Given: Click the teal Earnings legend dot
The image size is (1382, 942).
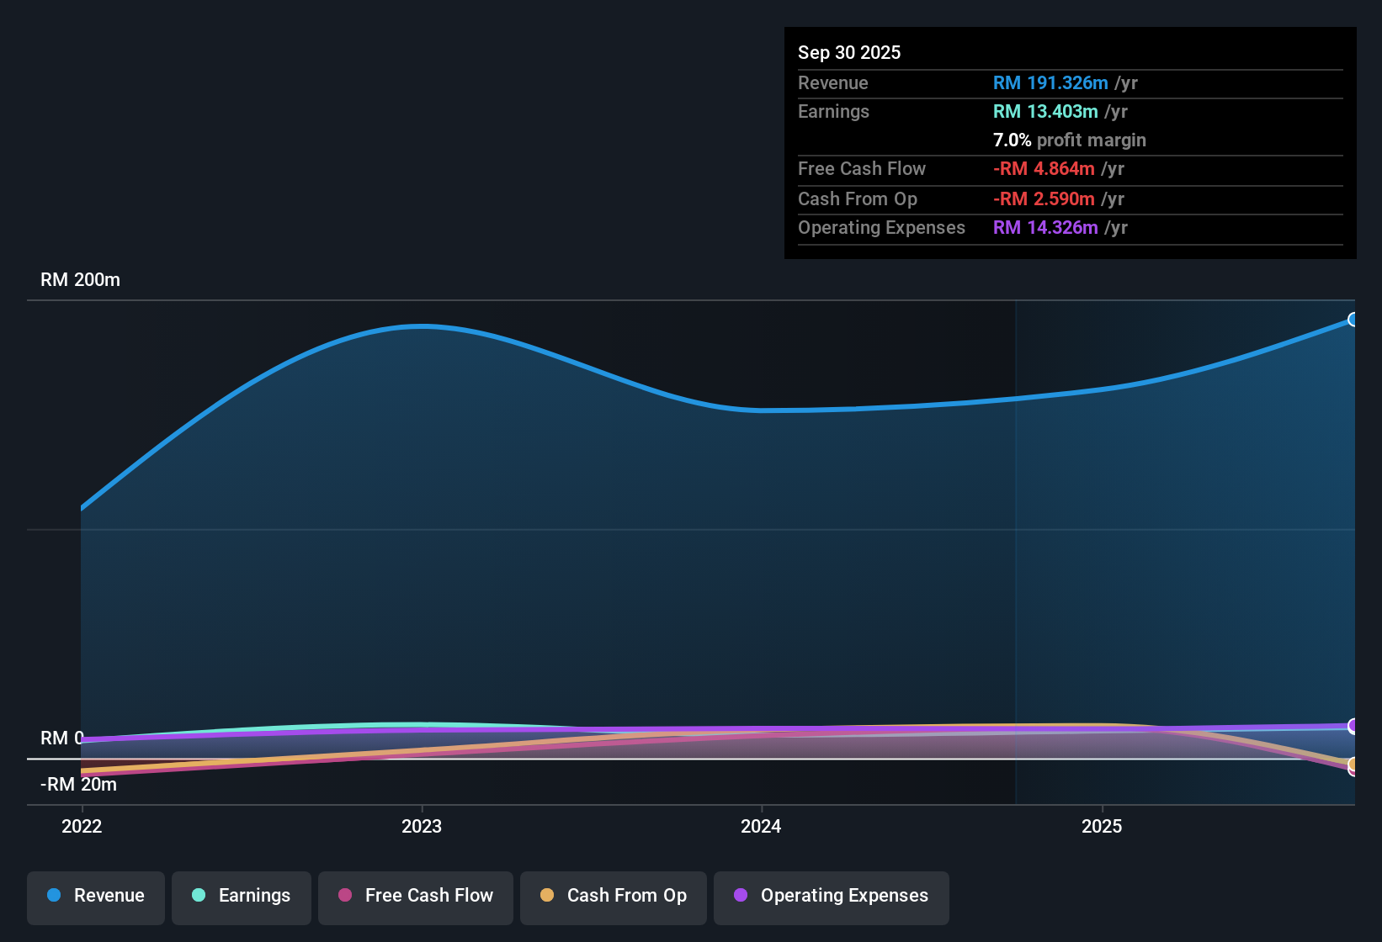Looking at the screenshot, I should (199, 896).
